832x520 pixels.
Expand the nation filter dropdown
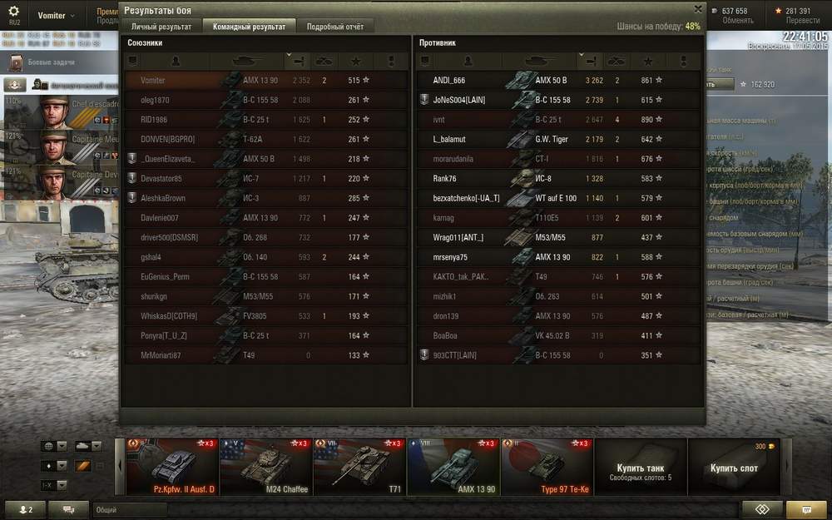[54, 446]
